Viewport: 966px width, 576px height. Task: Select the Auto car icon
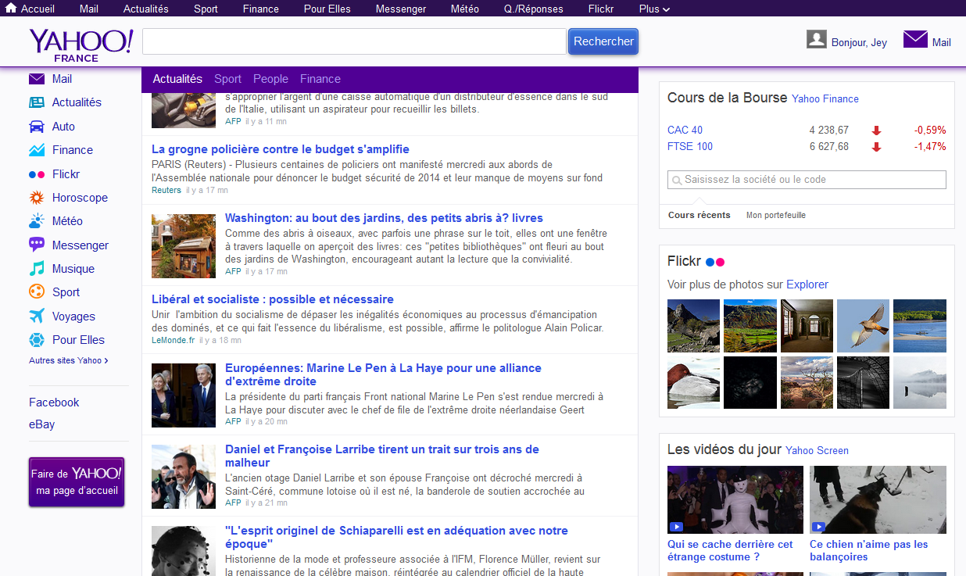click(37, 127)
